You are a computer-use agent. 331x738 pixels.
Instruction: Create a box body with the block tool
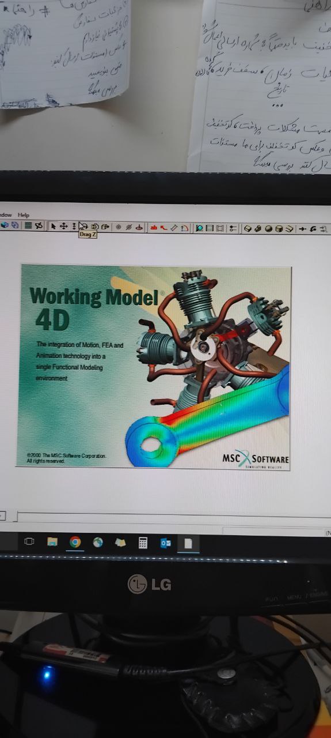(248, 228)
